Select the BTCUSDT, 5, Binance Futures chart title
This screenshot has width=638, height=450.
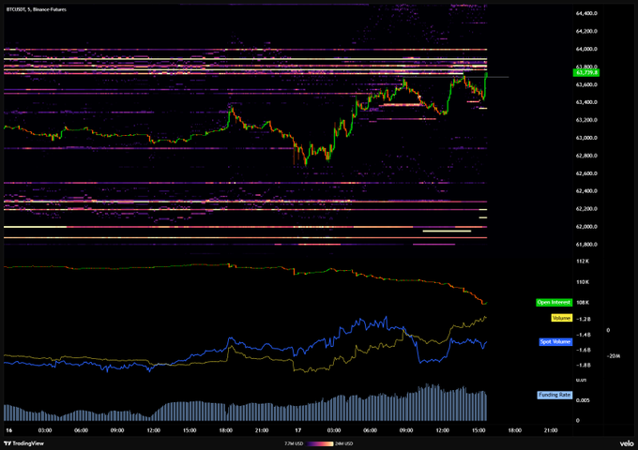coord(37,9)
